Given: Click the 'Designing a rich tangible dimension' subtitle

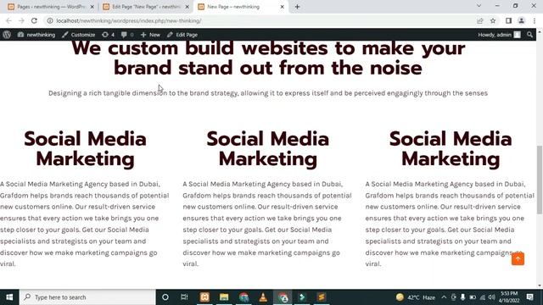Looking at the screenshot, I should (x=268, y=93).
